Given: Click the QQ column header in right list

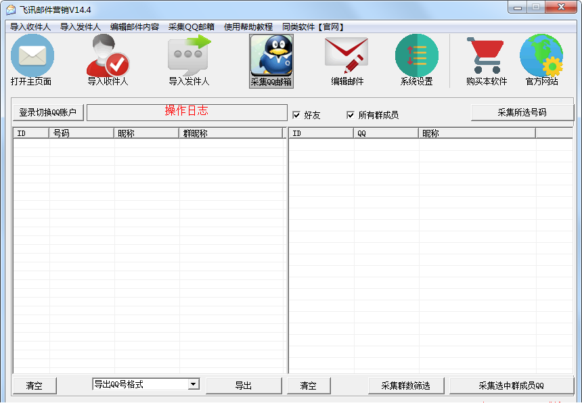Looking at the screenshot, I should pyautogui.click(x=386, y=133).
